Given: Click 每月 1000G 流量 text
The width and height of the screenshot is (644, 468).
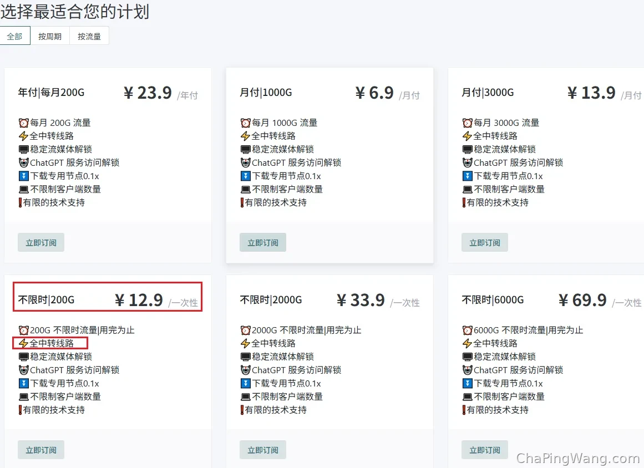Looking at the screenshot, I should coord(285,123).
